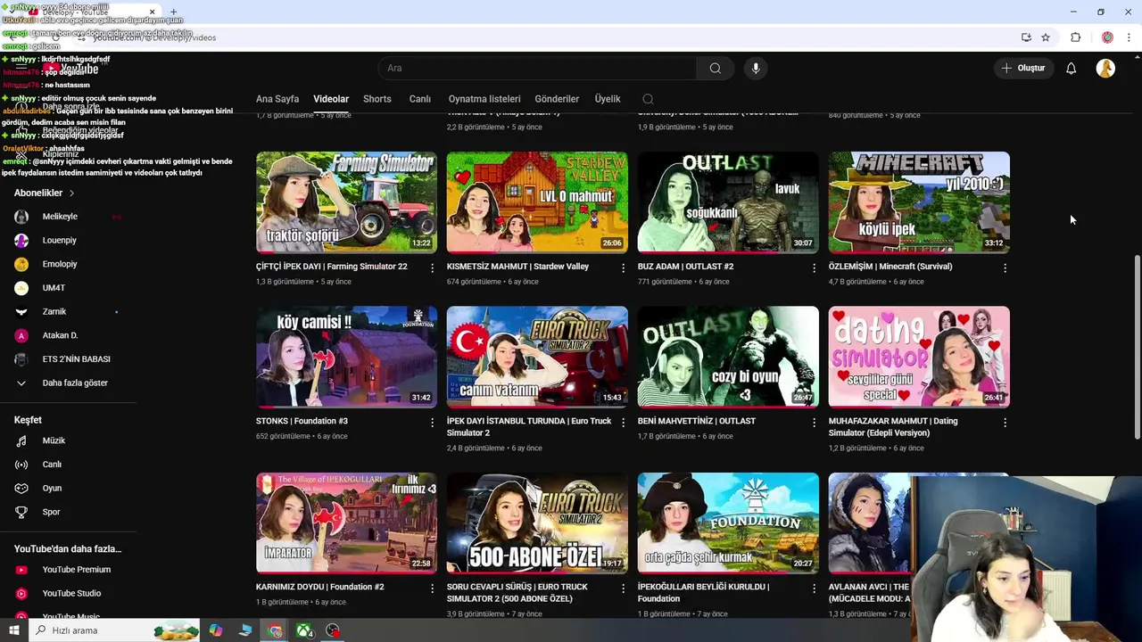1142x642 pixels.
Task: Open the Oluştur create menu
Action: pos(1022,69)
